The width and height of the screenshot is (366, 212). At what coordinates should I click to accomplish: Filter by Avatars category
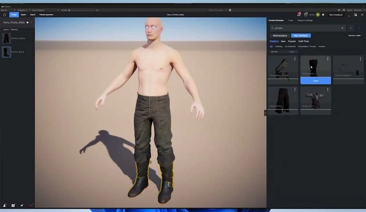(322, 46)
